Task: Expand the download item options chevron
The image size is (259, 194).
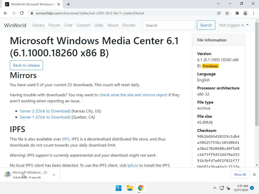Action: pyautogui.click(x=54, y=175)
